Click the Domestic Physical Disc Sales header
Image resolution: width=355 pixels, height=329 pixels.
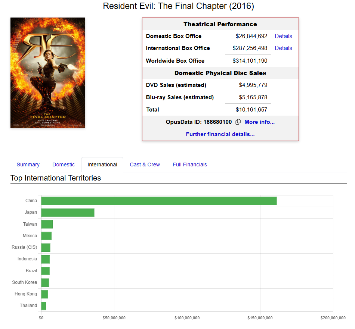220,73
